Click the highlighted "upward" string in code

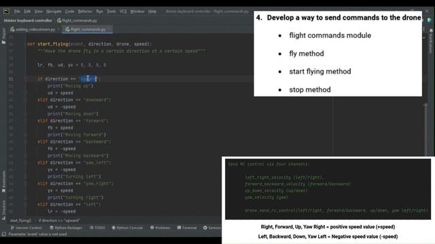point(88,79)
